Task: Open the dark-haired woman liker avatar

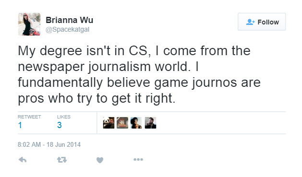Action: pyautogui.click(x=136, y=123)
